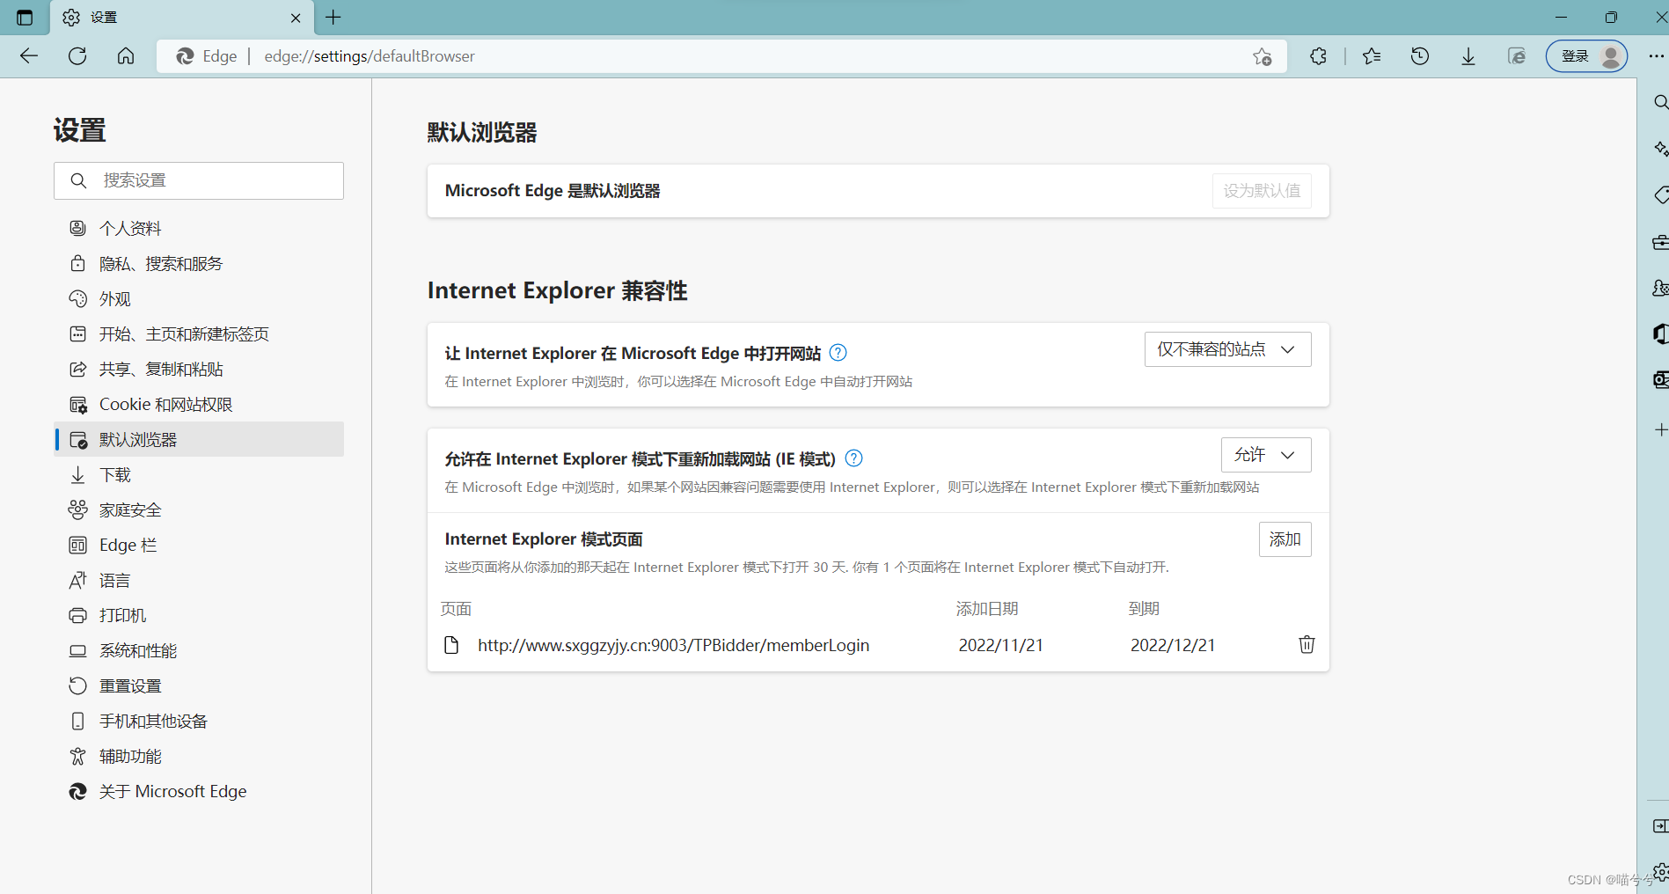The image size is (1669, 894).
Task: Click the 登录 sign-in button
Action: pos(1587,56)
